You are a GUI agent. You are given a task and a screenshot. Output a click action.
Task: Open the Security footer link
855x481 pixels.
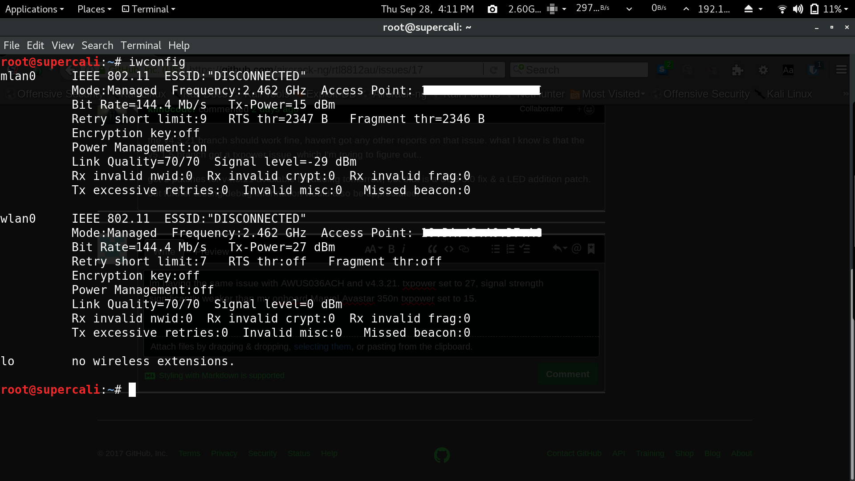[262, 453]
